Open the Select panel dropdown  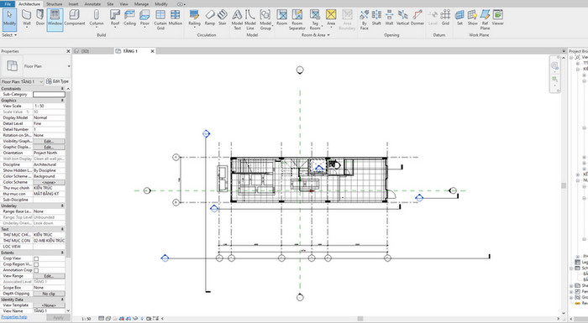tap(9, 35)
